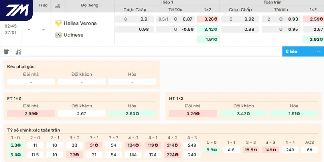Choose 3-3 draw odds 149
This screenshot has width=324, height=162.
pyautogui.click(x=271, y=150)
